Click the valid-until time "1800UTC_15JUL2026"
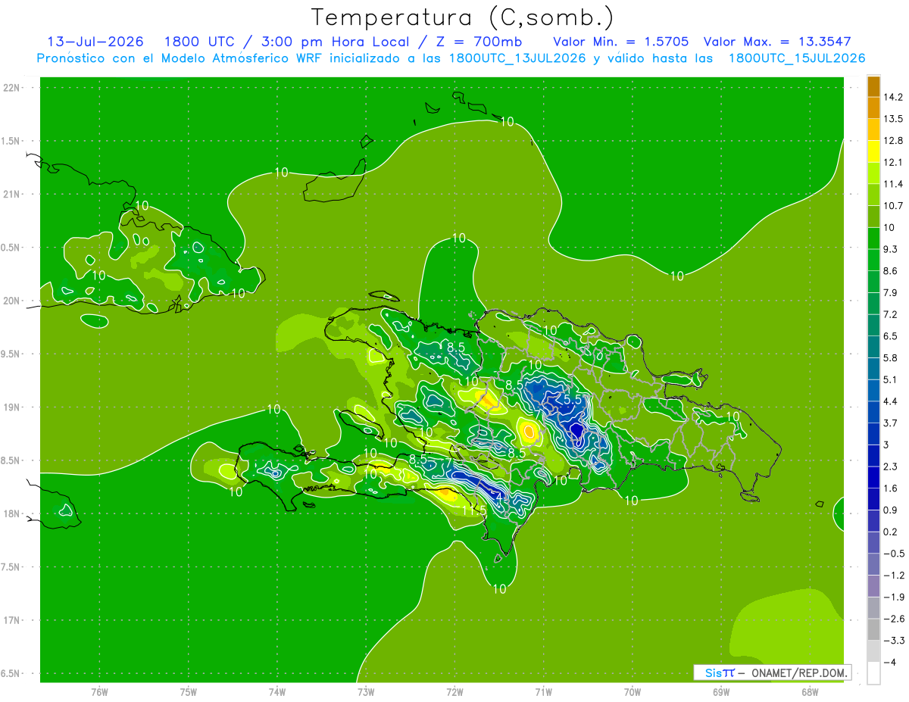 coord(797,58)
